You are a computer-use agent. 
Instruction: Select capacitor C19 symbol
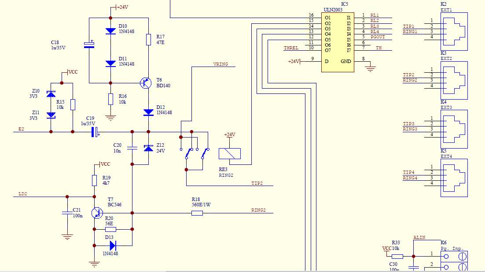point(95,132)
